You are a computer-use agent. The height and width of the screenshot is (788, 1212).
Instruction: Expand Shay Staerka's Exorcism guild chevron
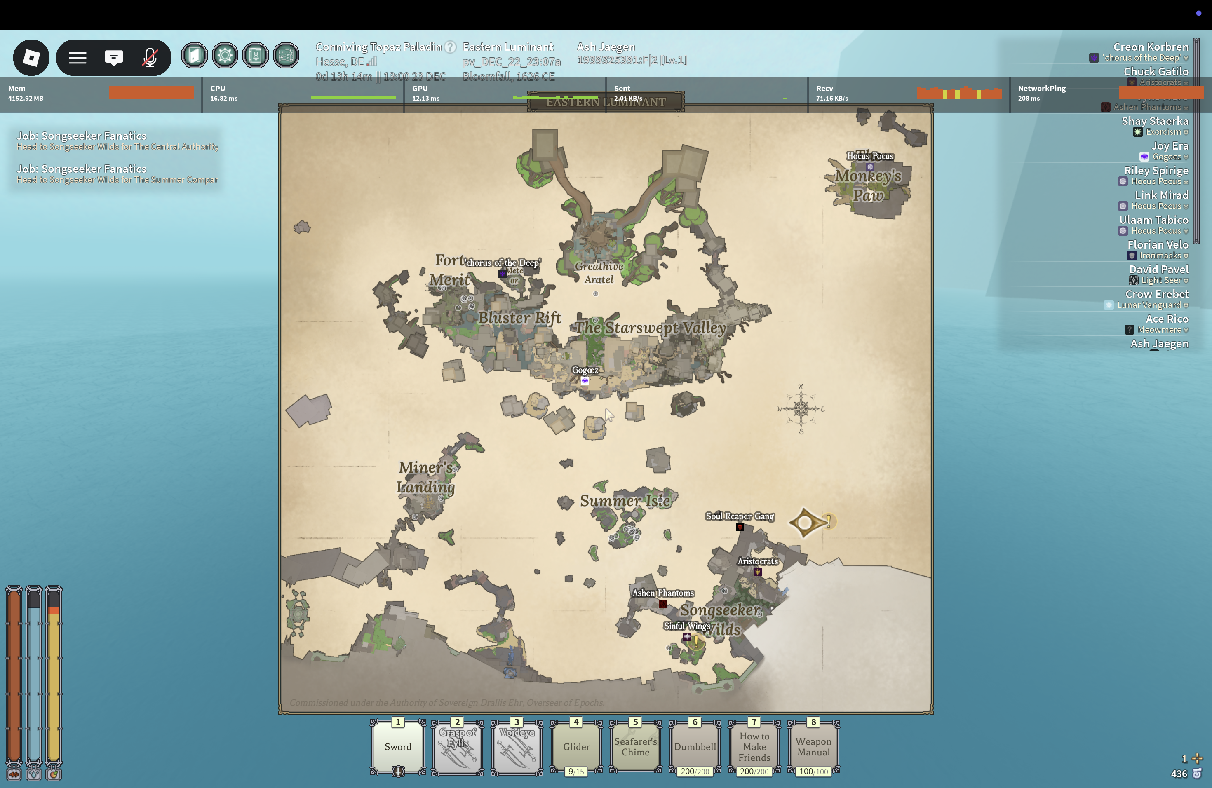tap(1186, 132)
